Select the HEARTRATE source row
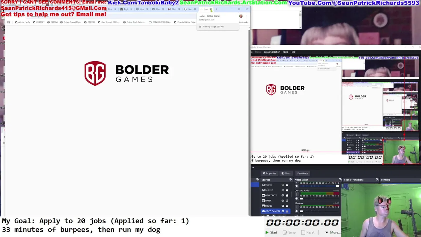The image size is (421, 237). pos(276,196)
